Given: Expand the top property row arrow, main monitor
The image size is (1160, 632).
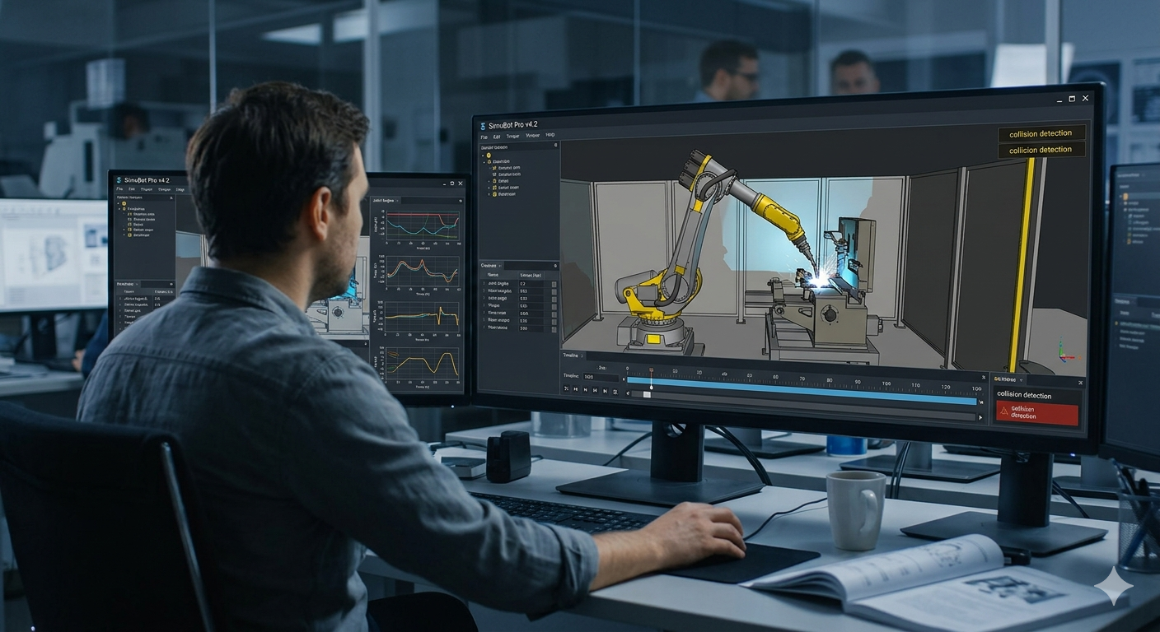Looking at the screenshot, I should pyautogui.click(x=484, y=283).
